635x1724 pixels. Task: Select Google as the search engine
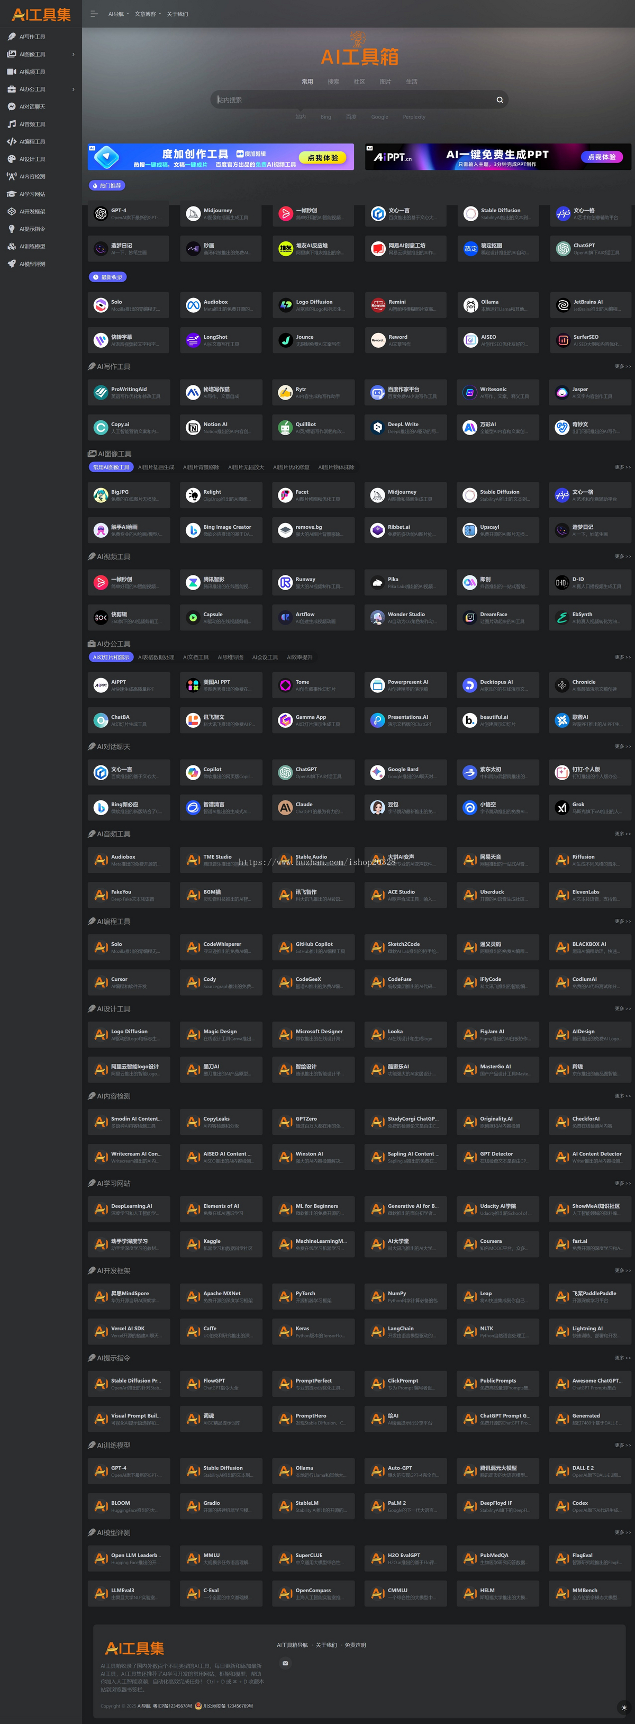tap(379, 116)
